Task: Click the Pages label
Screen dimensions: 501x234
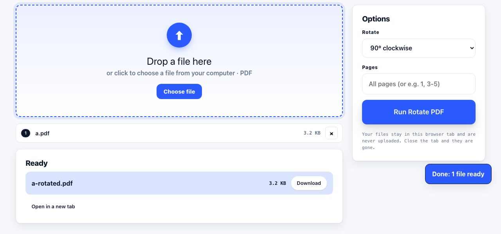Action: coord(370,67)
